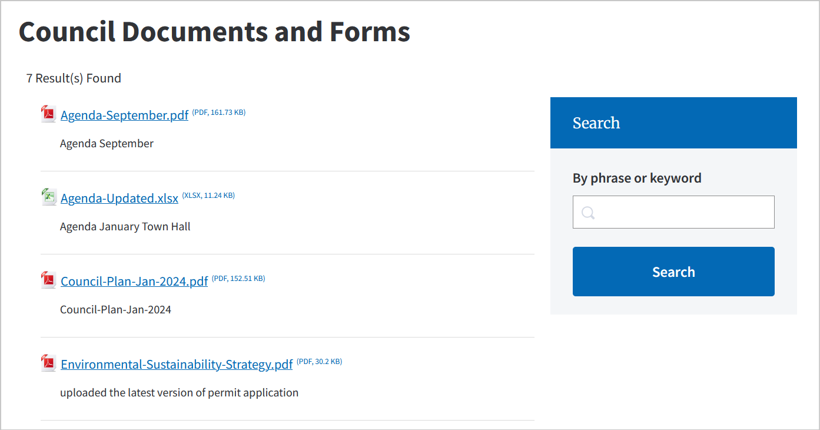Click inside the keyword search input field

click(673, 212)
